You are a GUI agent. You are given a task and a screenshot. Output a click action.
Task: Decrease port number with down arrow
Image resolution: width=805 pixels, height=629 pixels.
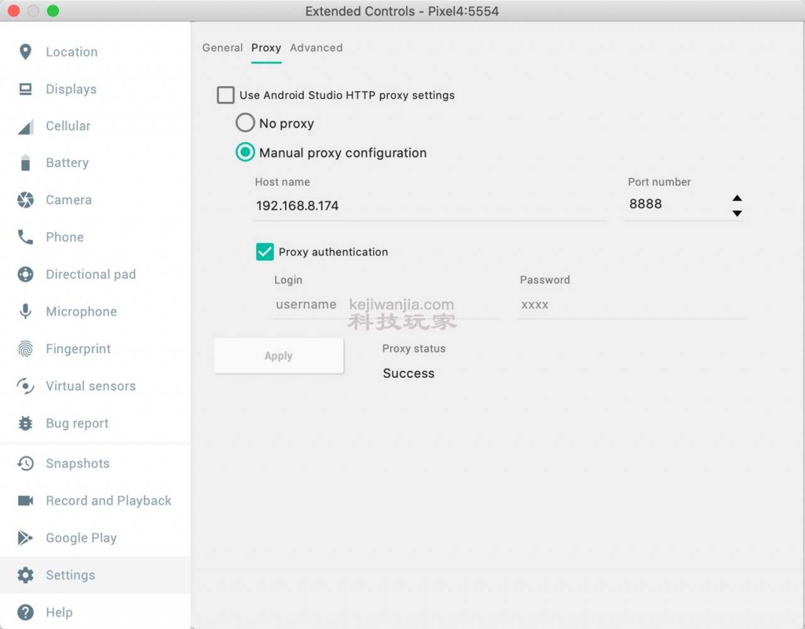737,214
